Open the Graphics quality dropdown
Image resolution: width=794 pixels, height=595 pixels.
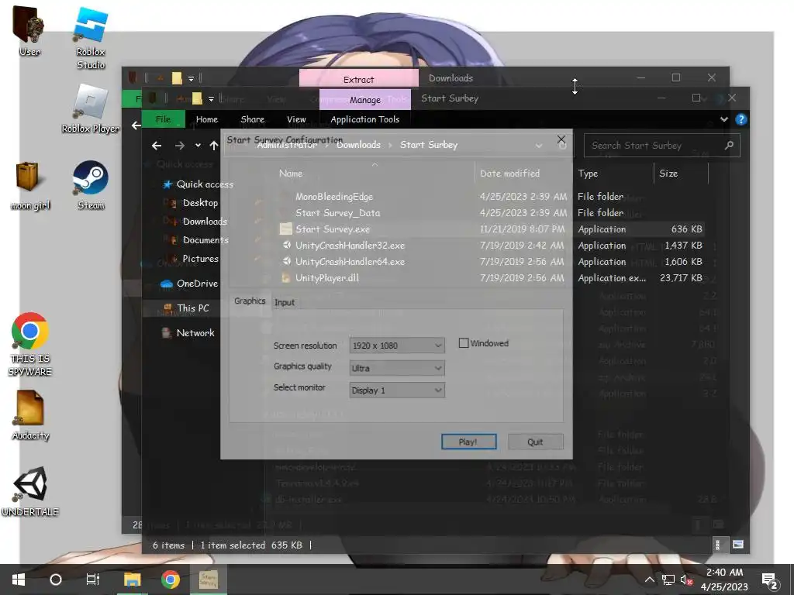[x=397, y=368]
